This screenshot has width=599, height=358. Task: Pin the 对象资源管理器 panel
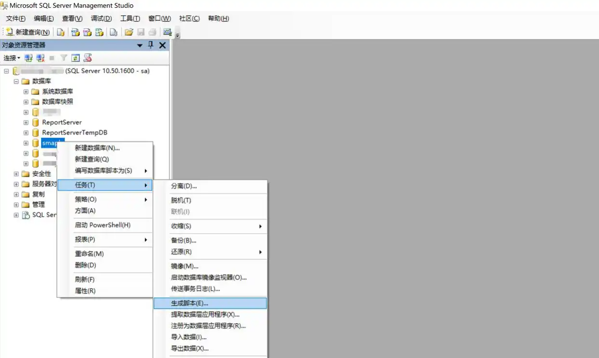point(151,45)
